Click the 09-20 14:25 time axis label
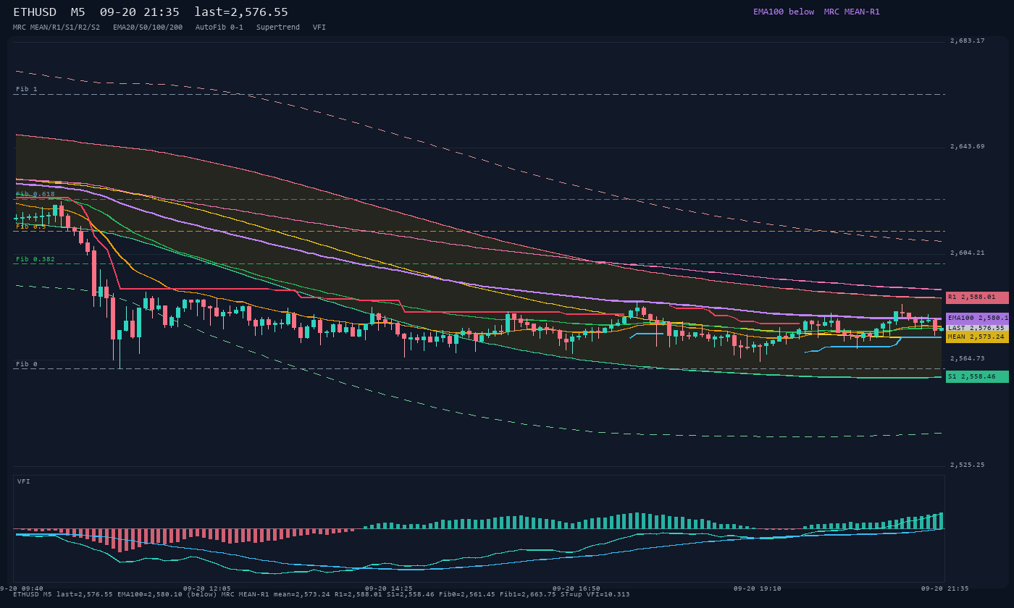This screenshot has height=608, width=1014. (389, 588)
